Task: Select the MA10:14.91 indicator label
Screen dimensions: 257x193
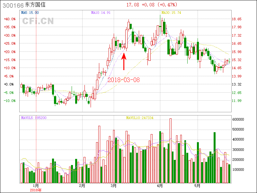Action: point(101,13)
